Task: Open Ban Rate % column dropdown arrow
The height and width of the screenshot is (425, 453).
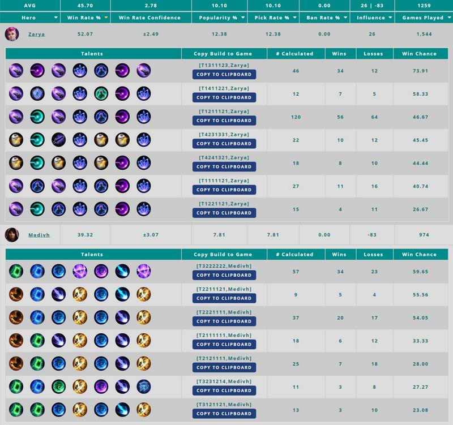Action: point(345,18)
